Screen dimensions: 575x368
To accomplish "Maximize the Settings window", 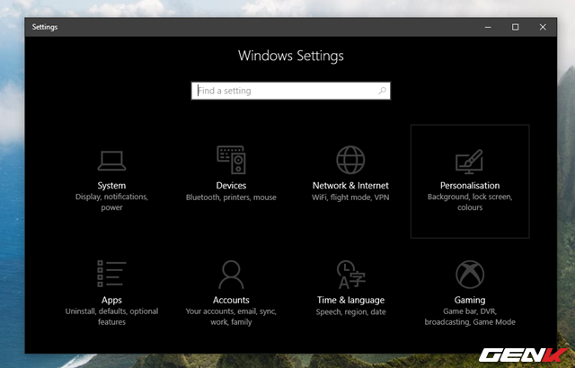I will click(x=515, y=27).
